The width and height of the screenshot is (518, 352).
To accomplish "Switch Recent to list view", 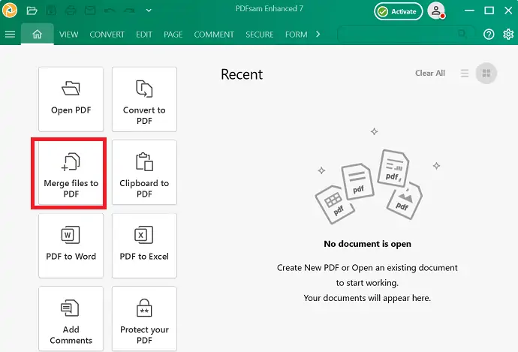I will 465,73.
